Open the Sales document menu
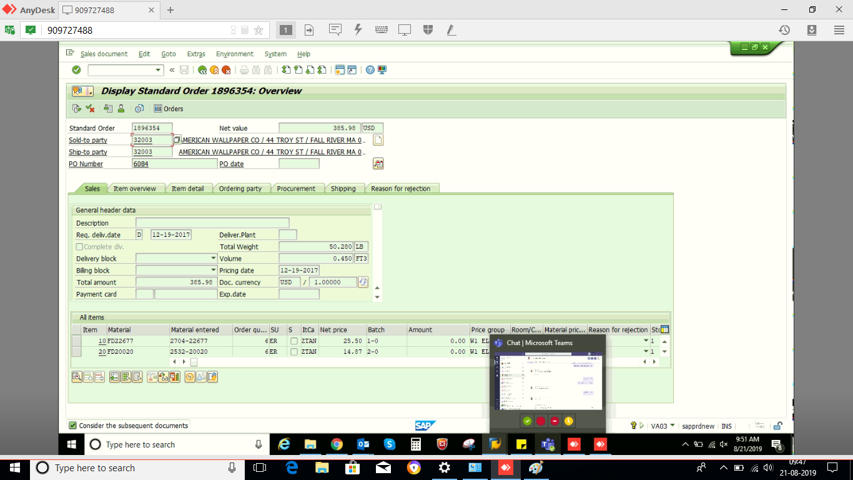This screenshot has width=853, height=480. point(104,54)
